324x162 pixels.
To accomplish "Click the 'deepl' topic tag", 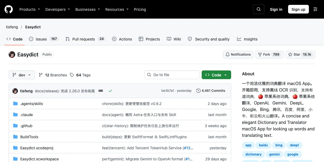I will (x=294, y=145).
